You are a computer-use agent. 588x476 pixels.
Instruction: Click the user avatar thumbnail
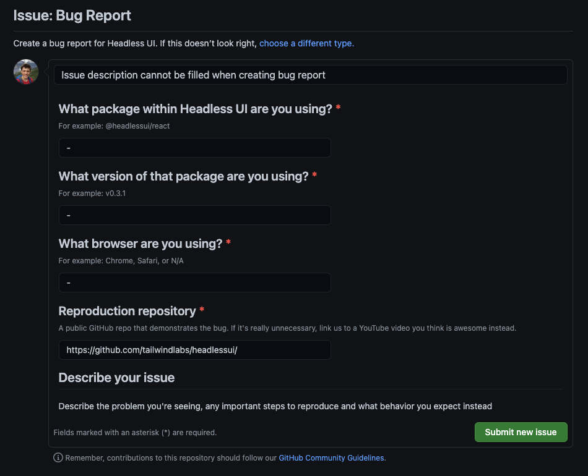click(25, 72)
